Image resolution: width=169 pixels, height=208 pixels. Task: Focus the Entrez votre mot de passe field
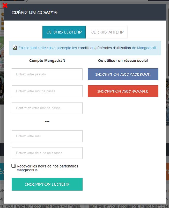click(x=47, y=91)
